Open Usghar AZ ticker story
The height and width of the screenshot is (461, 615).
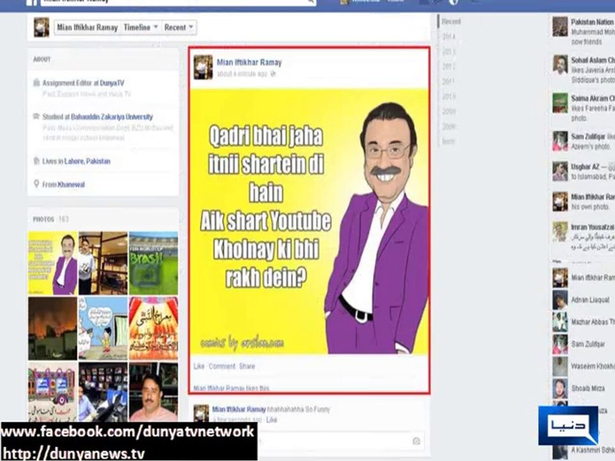[x=584, y=172]
